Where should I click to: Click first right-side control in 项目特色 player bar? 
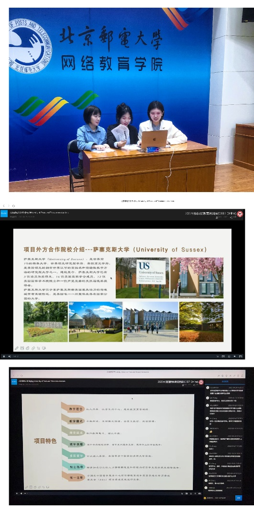click(182, 494)
